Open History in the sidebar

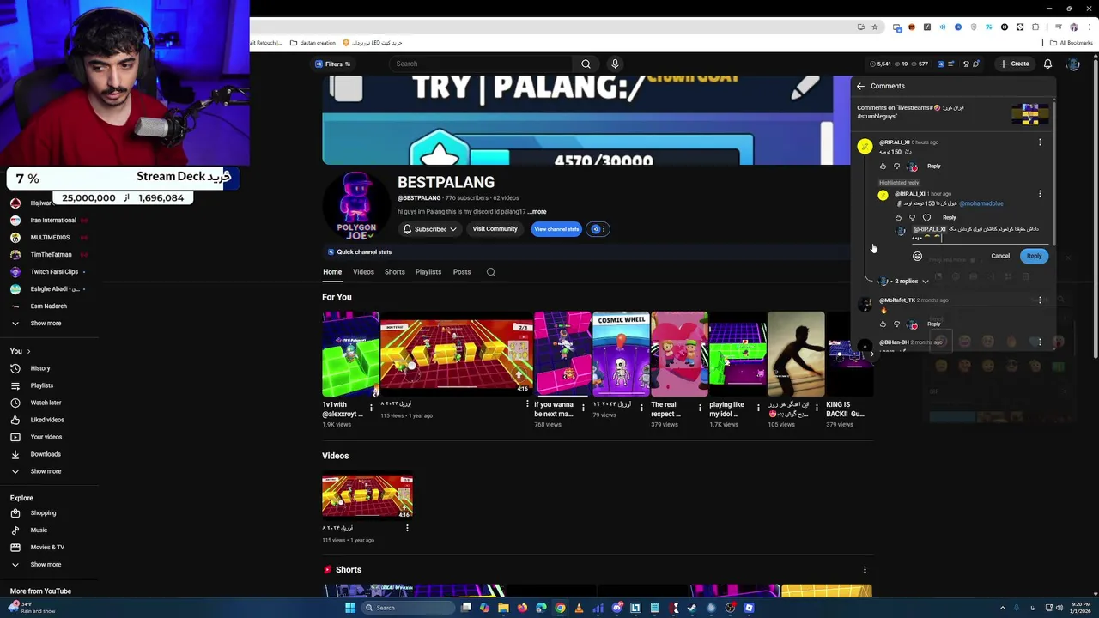pos(40,368)
